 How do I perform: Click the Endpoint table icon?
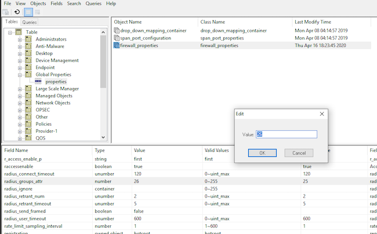coord(28,67)
